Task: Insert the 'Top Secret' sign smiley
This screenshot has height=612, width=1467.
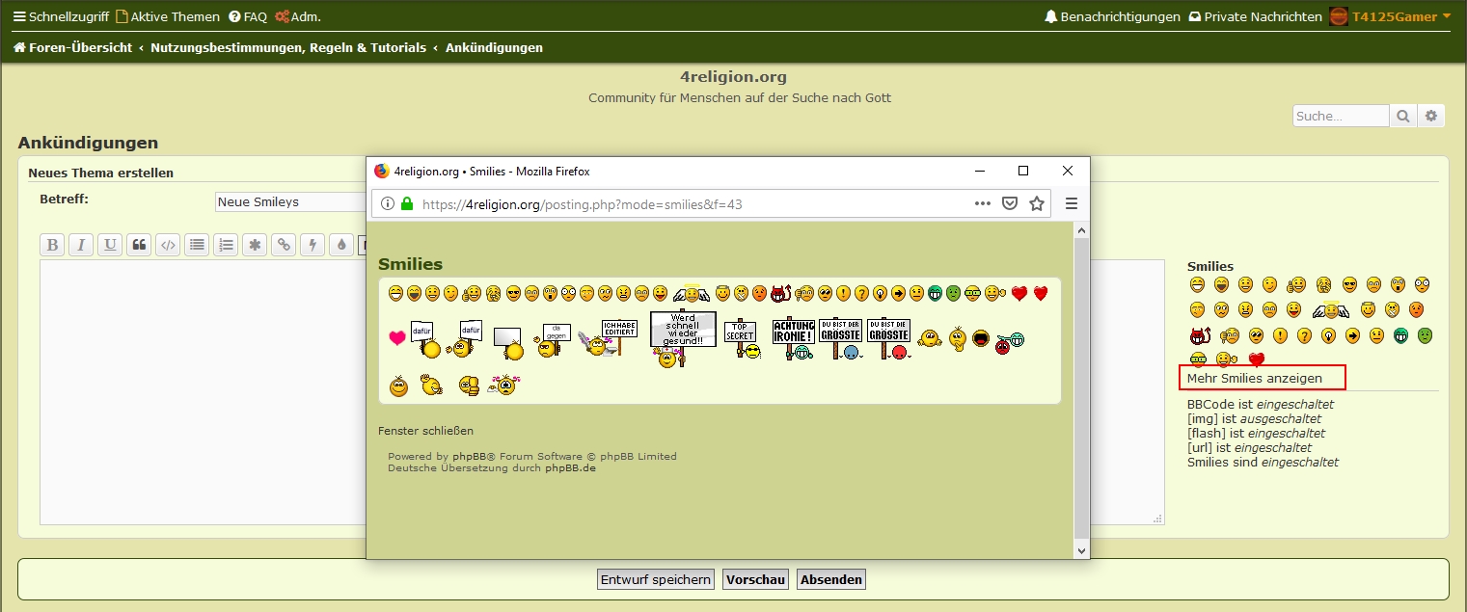Action: pos(741,339)
